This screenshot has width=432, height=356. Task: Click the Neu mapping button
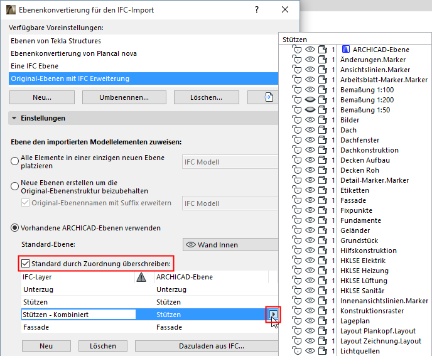tap(46, 346)
